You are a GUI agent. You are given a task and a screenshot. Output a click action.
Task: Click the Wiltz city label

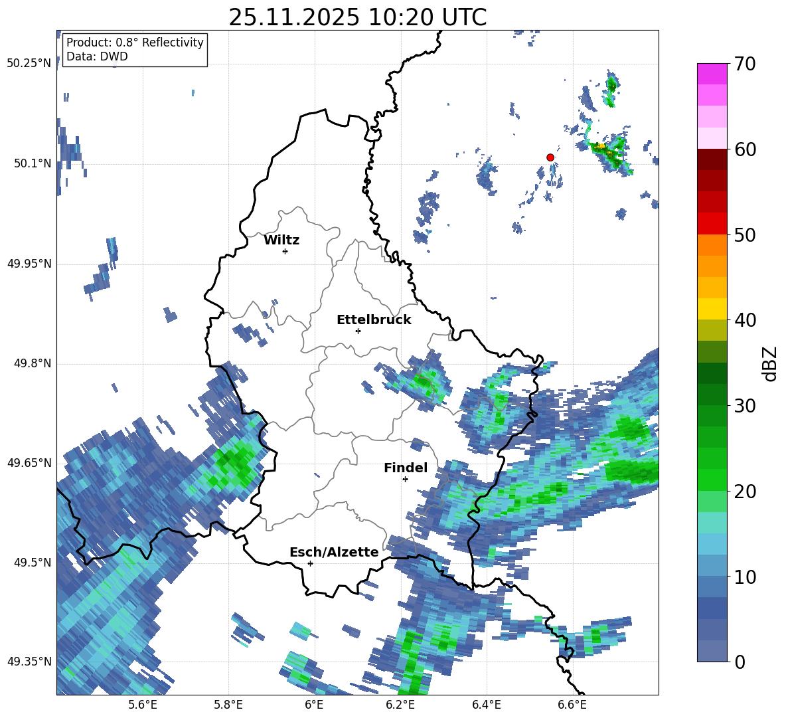[281, 240]
